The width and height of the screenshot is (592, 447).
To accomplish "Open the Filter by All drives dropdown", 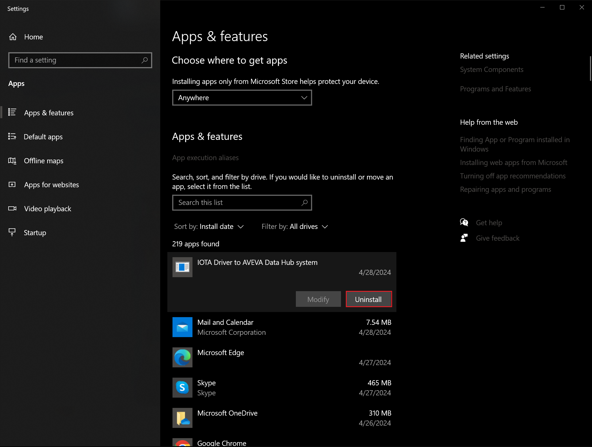I will tap(295, 227).
